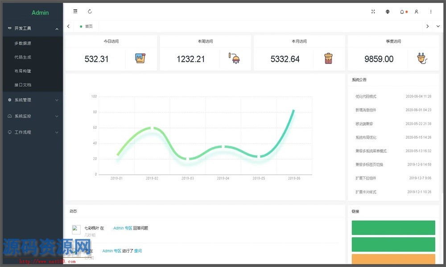Click the 系统监控 dashboard icon
Screen dimensions: 446x267
pos(10,116)
